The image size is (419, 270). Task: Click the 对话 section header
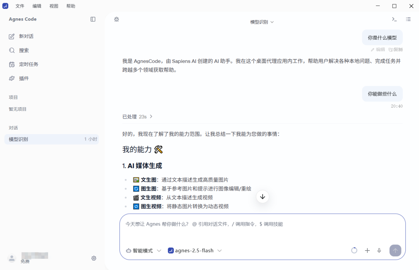[13, 128]
